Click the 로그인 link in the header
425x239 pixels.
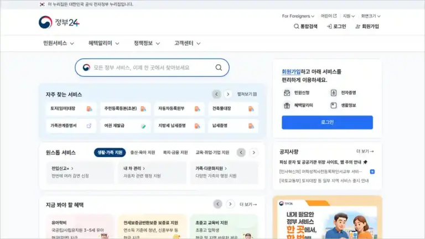[336, 27]
